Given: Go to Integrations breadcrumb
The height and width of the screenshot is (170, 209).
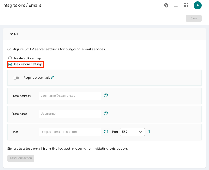Looking at the screenshot, I should (14, 5).
